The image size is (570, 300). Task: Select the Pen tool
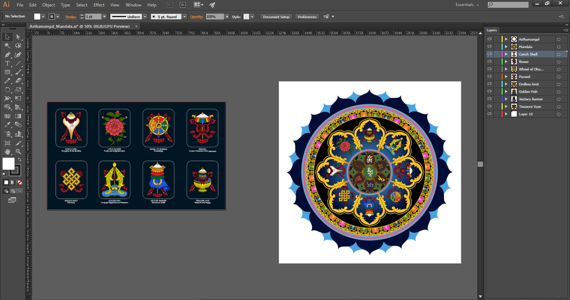pyautogui.click(x=7, y=55)
